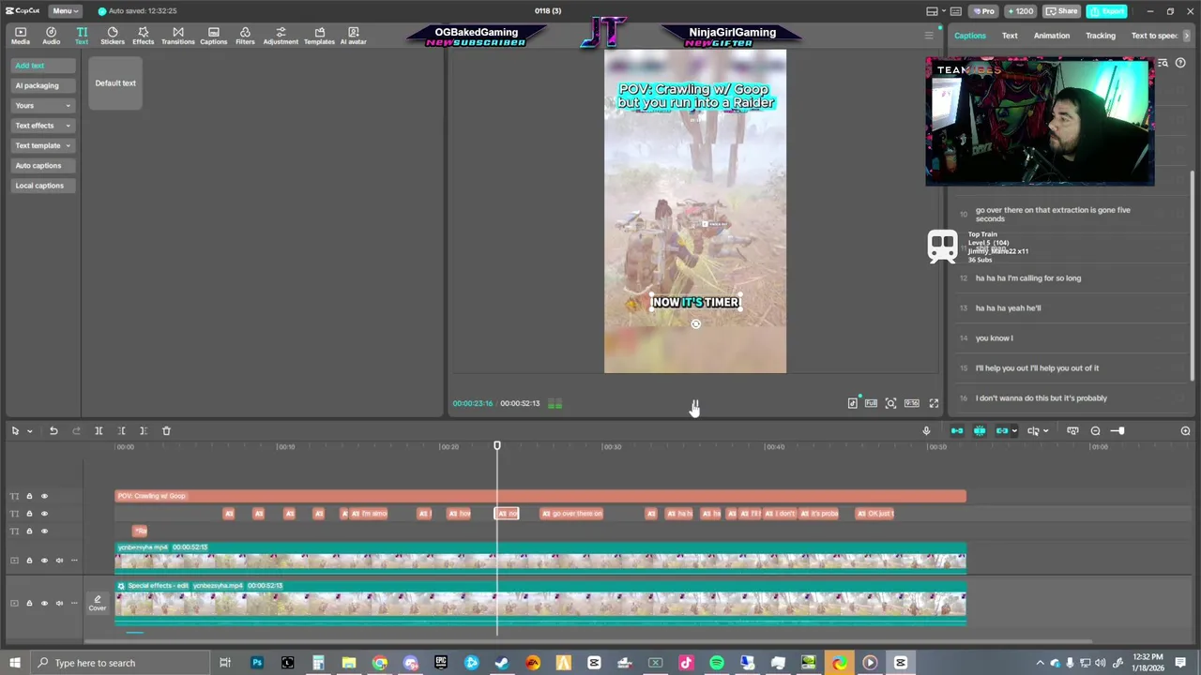1201x675 pixels.
Task: Open the Effects panel
Action: click(143, 36)
